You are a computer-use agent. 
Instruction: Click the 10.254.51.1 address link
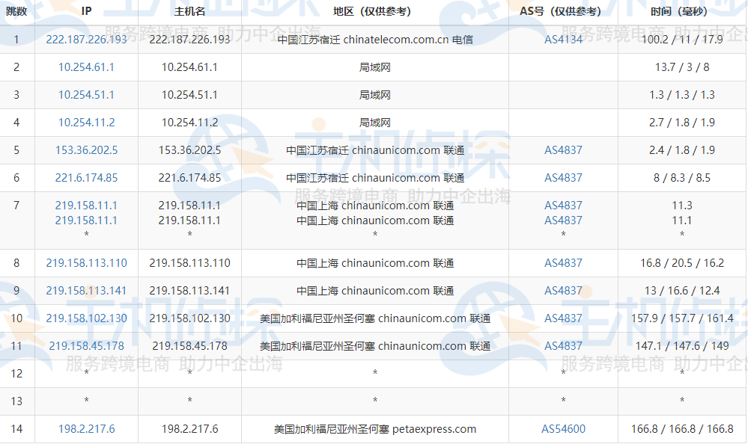coord(86,95)
